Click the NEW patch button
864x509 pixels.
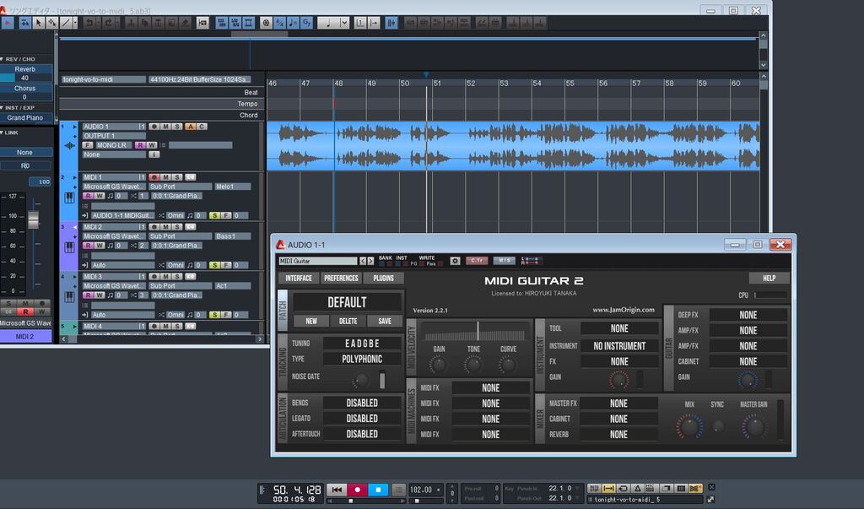pyautogui.click(x=311, y=322)
